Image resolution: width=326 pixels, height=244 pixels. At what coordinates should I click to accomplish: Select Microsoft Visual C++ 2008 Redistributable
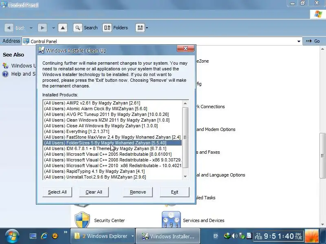click(x=112, y=160)
